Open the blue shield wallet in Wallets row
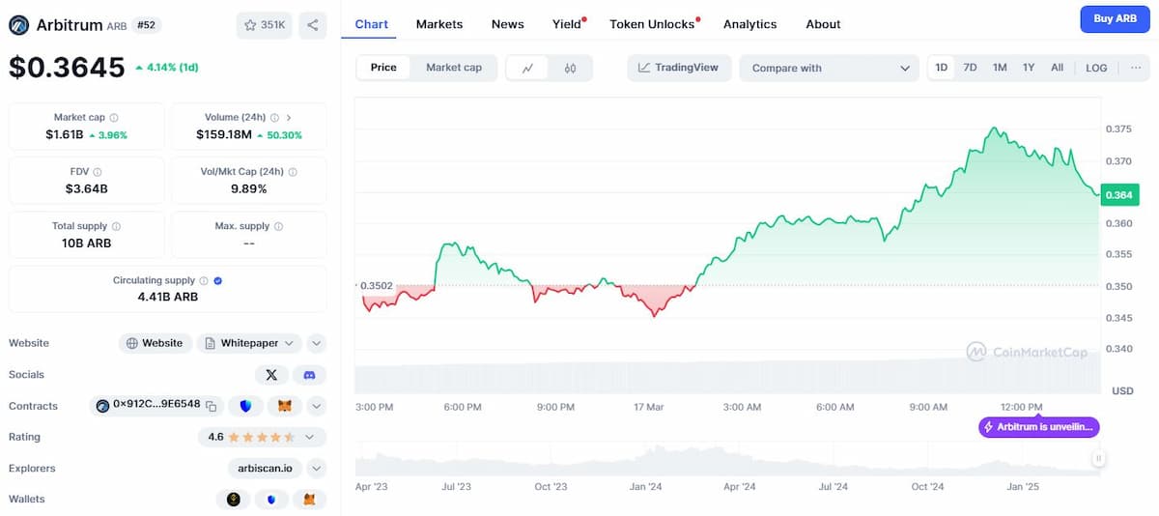Viewport: 1159px width, 516px height. pyautogui.click(x=271, y=500)
